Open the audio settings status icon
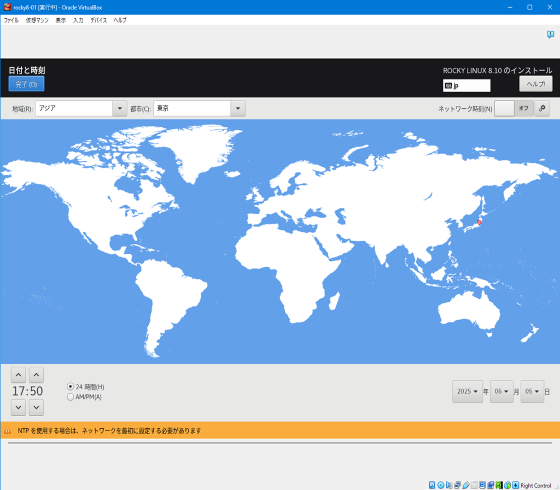Viewport: 560px width, 490px height. click(x=449, y=485)
